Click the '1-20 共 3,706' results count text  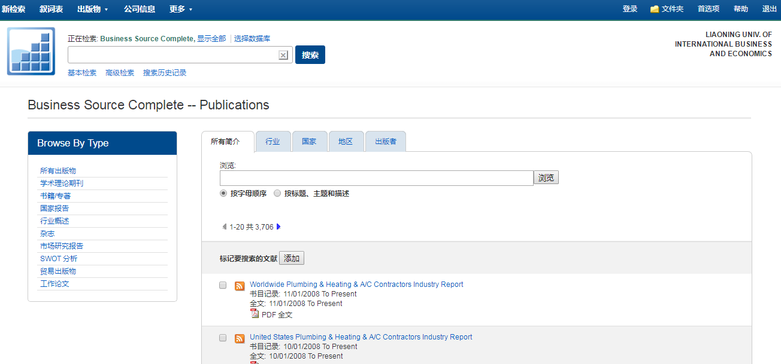(252, 227)
